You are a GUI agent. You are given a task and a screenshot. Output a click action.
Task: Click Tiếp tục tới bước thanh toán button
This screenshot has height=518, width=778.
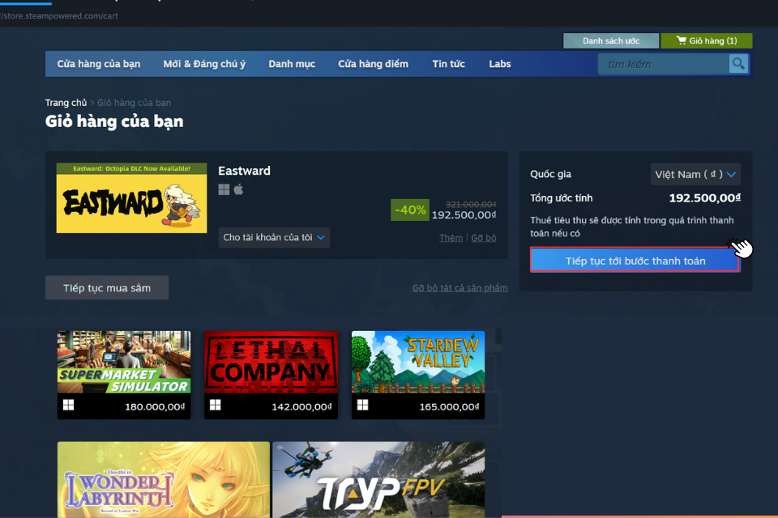635,260
